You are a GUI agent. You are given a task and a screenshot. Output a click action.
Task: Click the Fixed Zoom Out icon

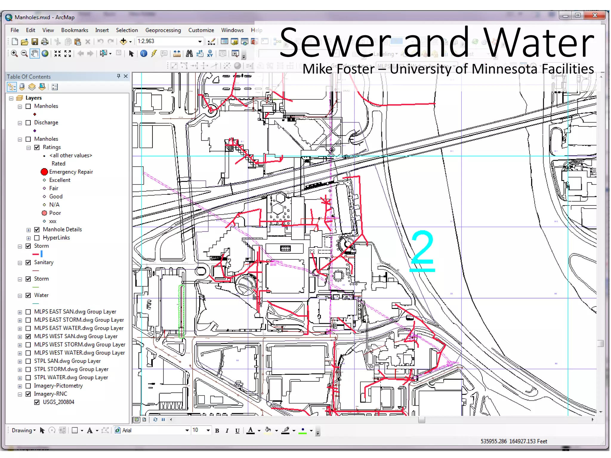(x=68, y=53)
